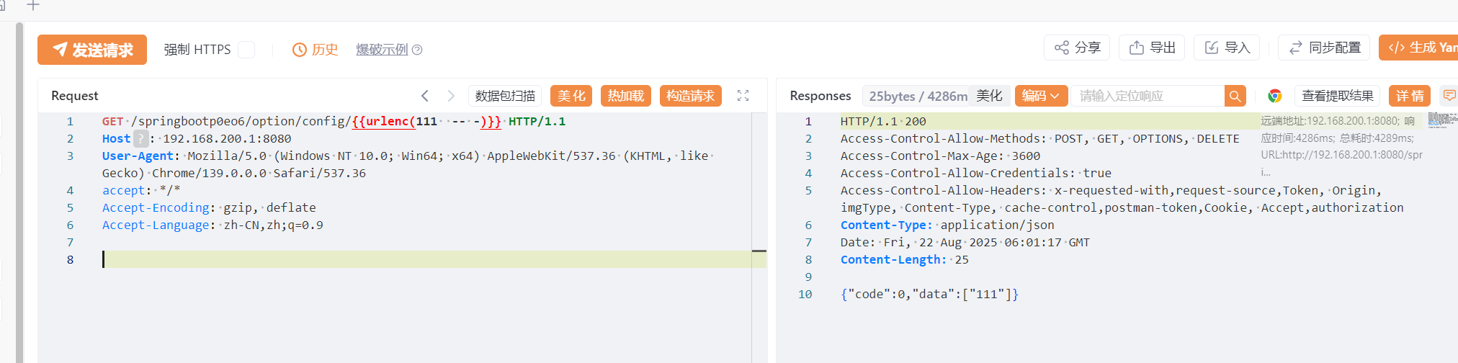Image resolution: width=1458 pixels, height=363 pixels.
Task: Click 美化 to beautify the request
Action: 571,96
